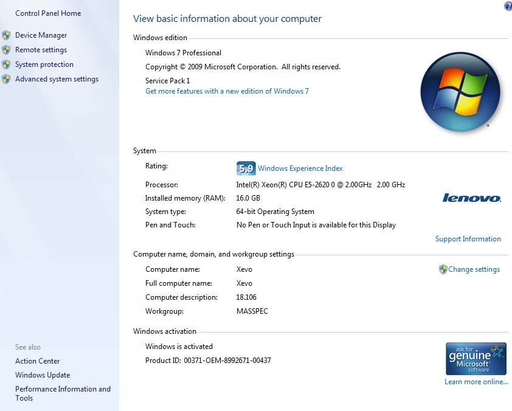Click the Windows 7 logo orb
This screenshot has width=512, height=411.
pyautogui.click(x=460, y=92)
